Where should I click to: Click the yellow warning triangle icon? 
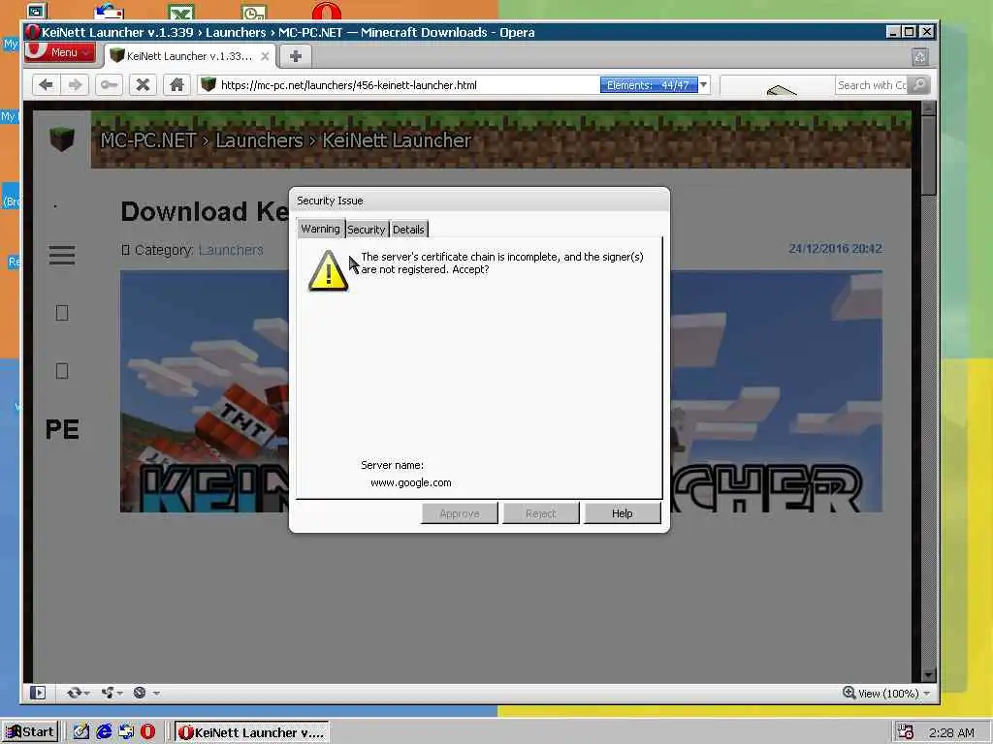pyautogui.click(x=328, y=271)
